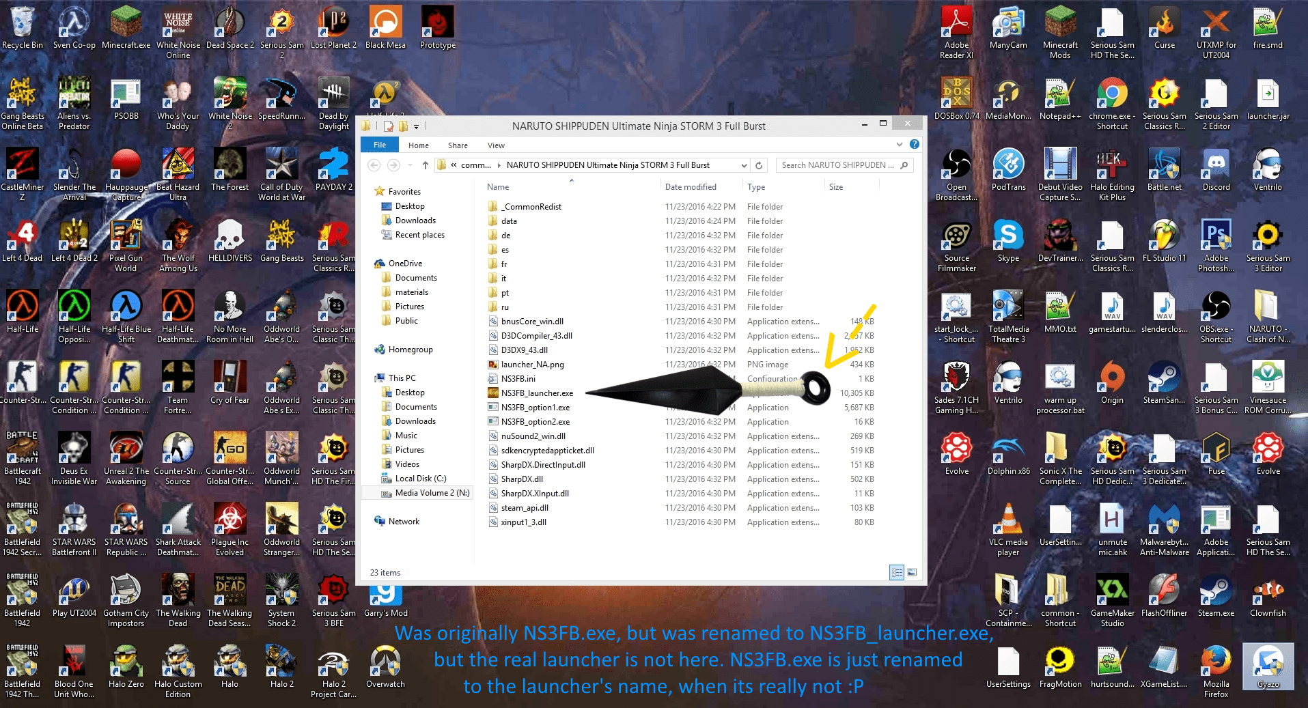This screenshot has width=1308, height=708.
Task: Select Media Volume 2 (N:) in navigation pane
Action: 426,493
